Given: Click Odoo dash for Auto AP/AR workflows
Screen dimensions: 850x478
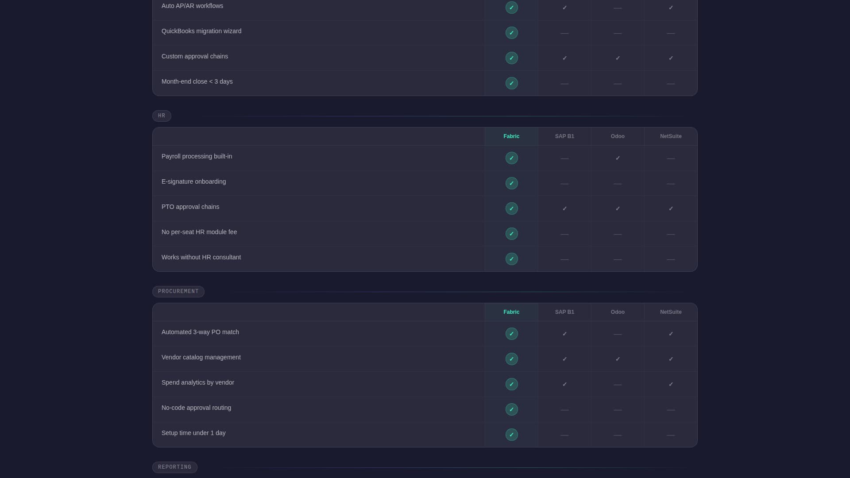Looking at the screenshot, I should click(618, 8).
